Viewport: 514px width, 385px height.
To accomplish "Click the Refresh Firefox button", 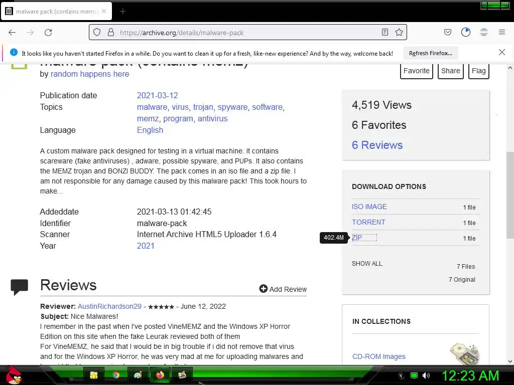I will (430, 53).
